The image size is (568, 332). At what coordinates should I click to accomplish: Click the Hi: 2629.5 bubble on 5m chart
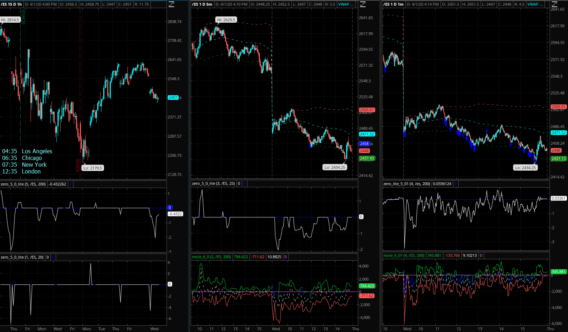click(226, 20)
